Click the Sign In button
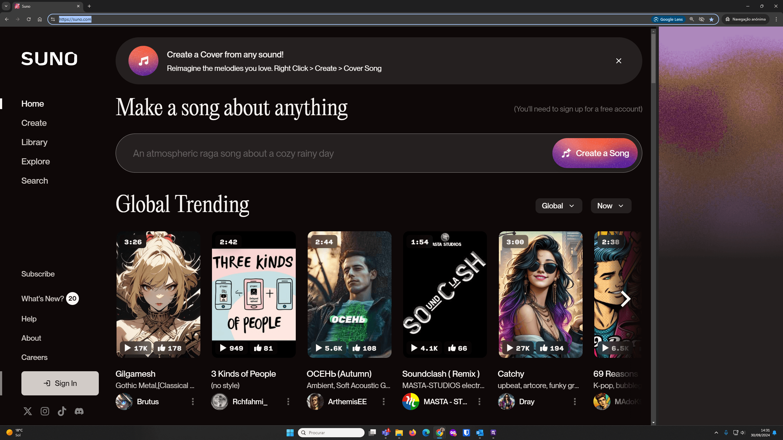Image resolution: width=783 pixels, height=440 pixels. click(x=60, y=383)
